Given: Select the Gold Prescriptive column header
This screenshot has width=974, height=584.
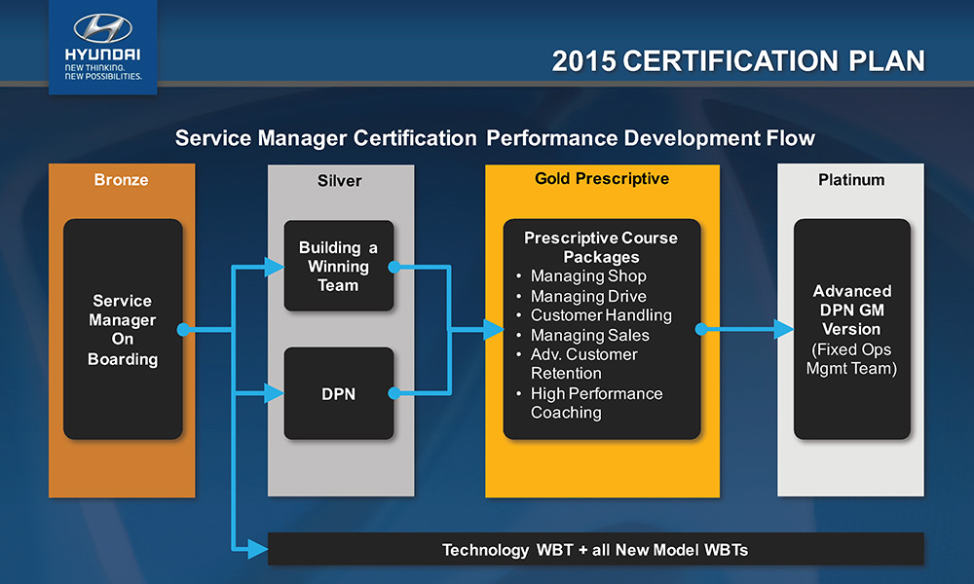Looking at the screenshot, I should [602, 179].
